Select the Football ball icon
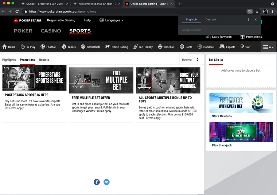The width and height of the screenshot is (277, 195). 43,47
